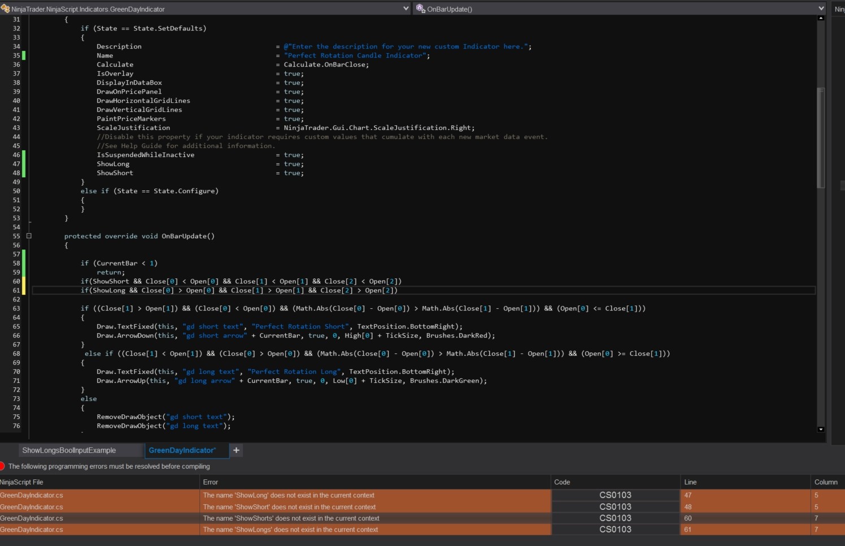
Task: Click the scroll down arrow of the code editor
Action: tap(821, 429)
